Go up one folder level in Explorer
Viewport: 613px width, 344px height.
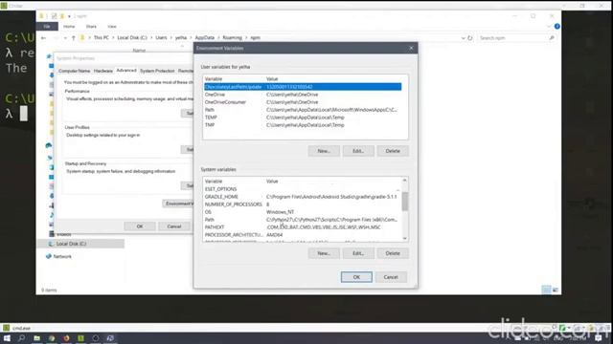pos(73,38)
